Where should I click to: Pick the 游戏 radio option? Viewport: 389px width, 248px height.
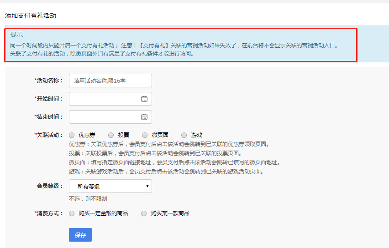point(184,135)
